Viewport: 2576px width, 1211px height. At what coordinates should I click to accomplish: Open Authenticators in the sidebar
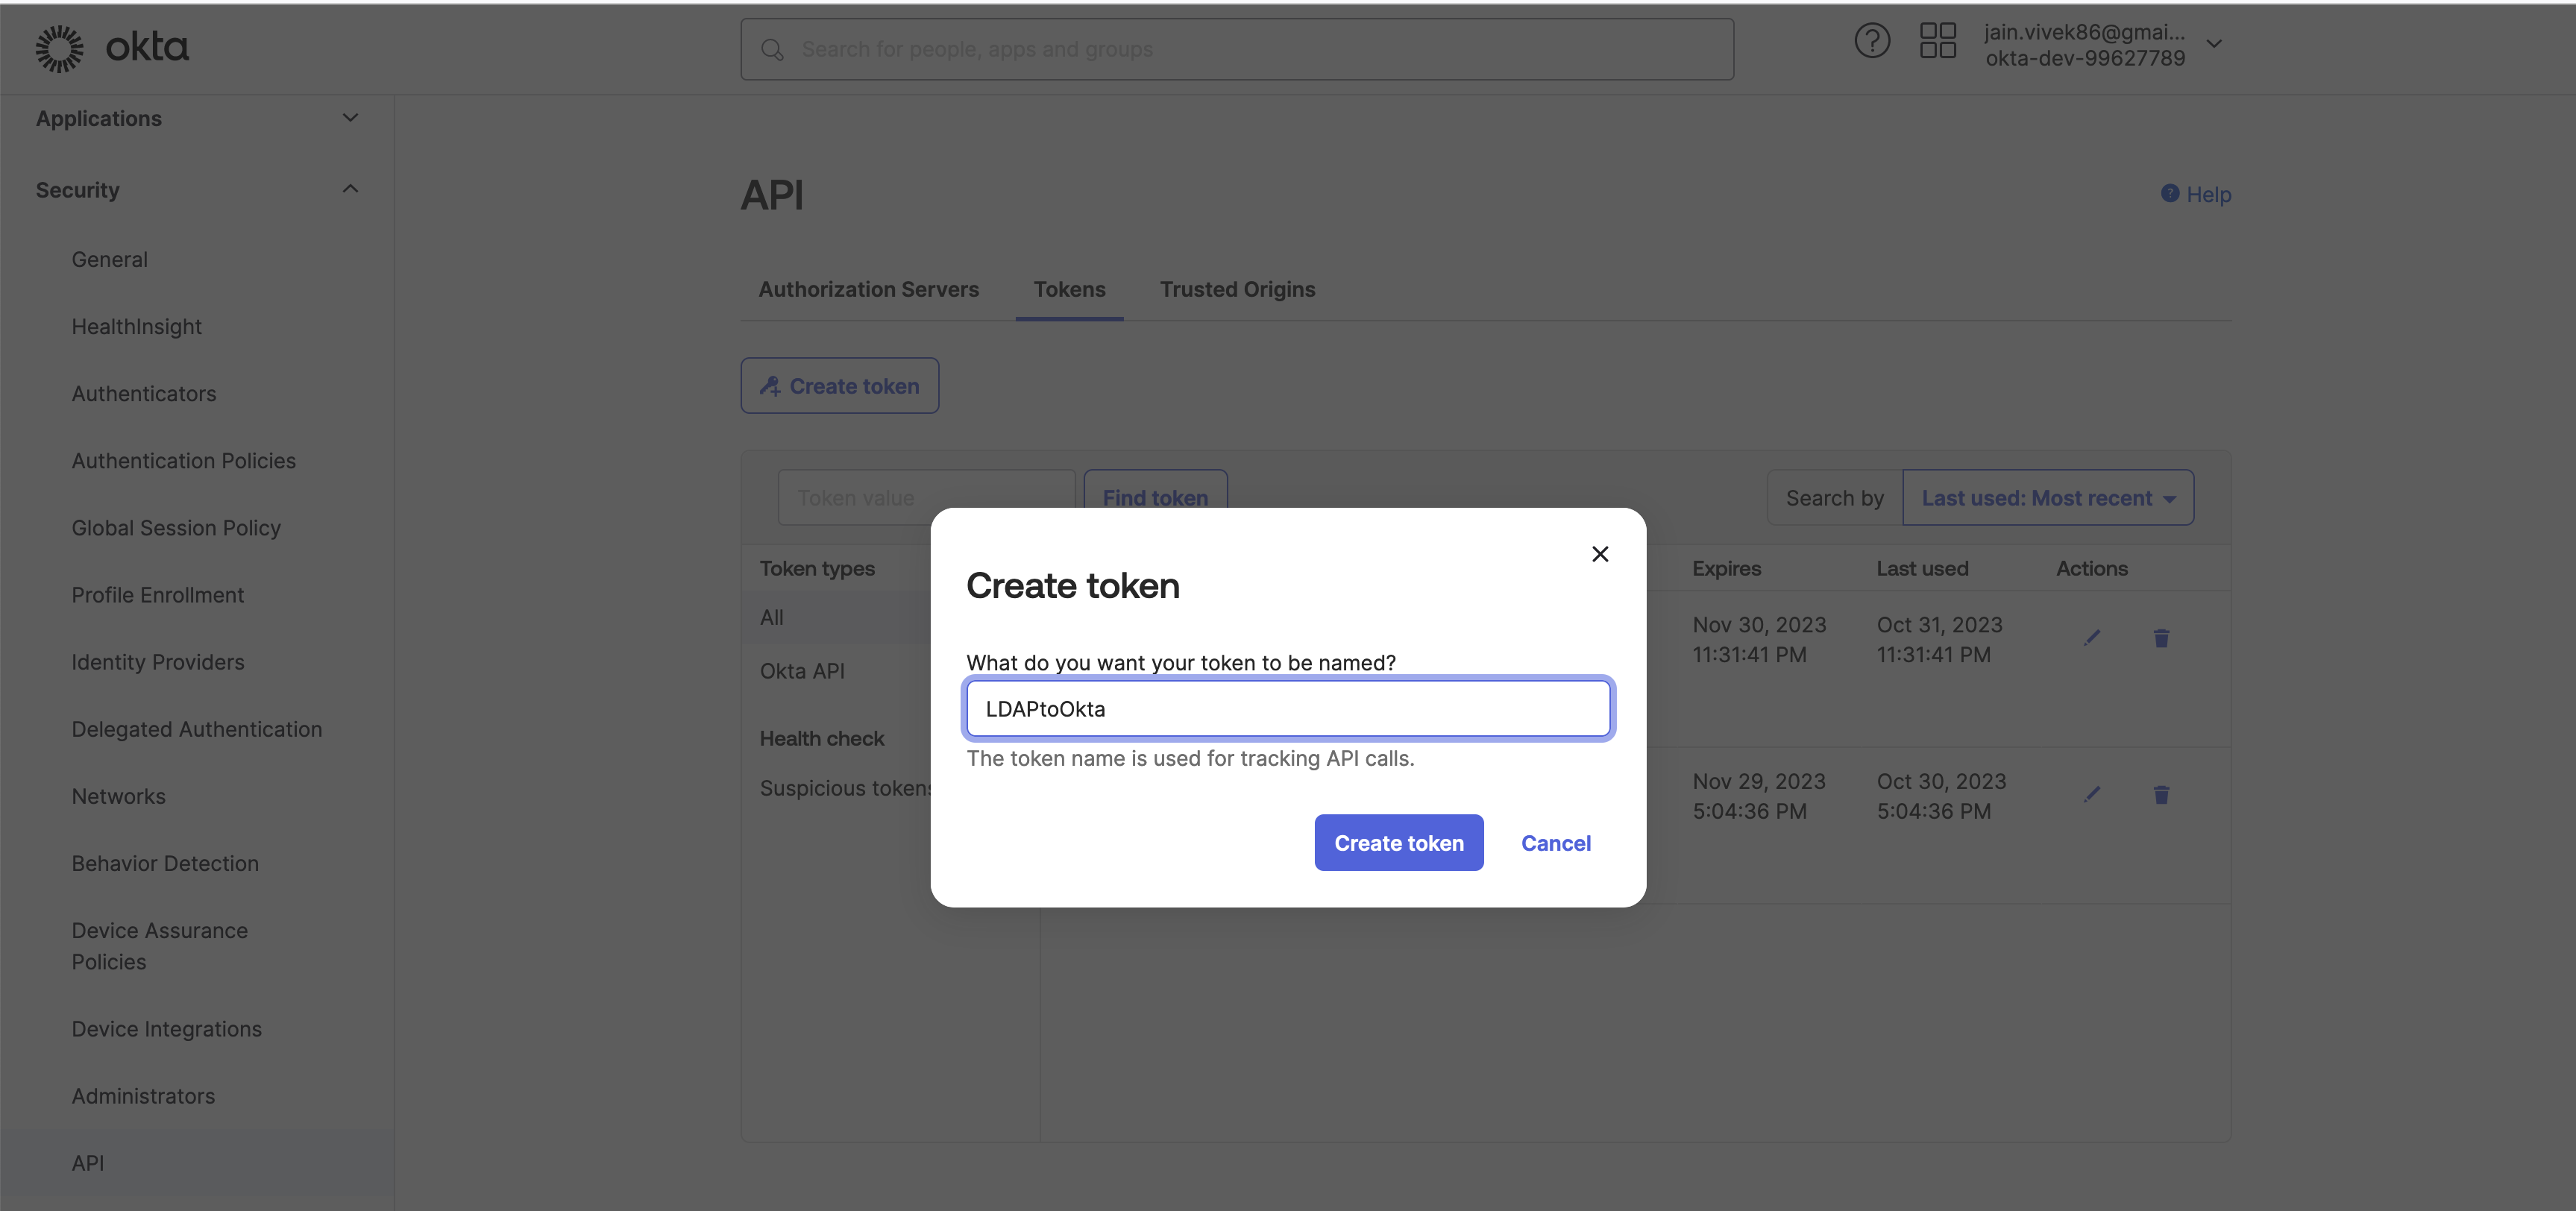point(144,394)
